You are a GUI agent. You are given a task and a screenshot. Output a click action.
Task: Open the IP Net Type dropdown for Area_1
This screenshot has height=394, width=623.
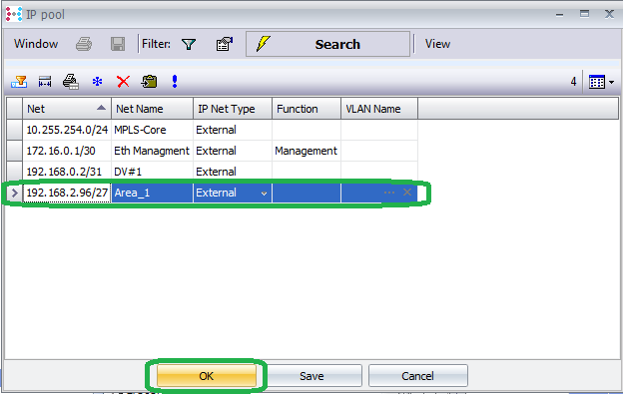click(264, 194)
